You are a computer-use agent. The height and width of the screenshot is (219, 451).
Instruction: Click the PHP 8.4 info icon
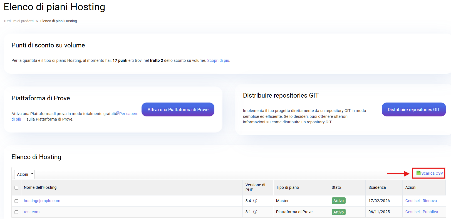tap(255, 201)
